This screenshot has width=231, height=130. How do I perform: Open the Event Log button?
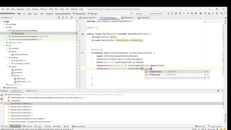click(x=200, y=126)
